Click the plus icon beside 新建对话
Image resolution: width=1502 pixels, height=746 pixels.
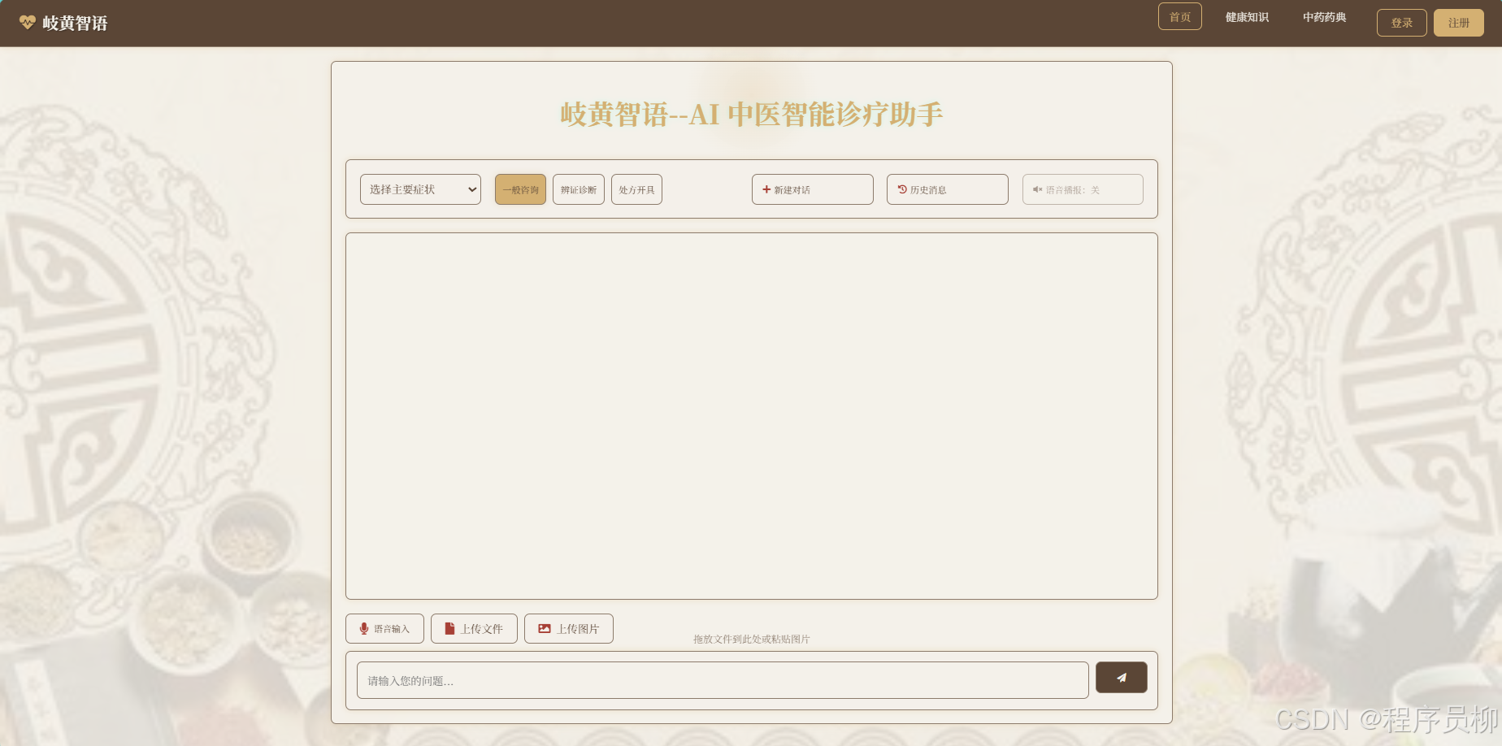[x=766, y=189]
